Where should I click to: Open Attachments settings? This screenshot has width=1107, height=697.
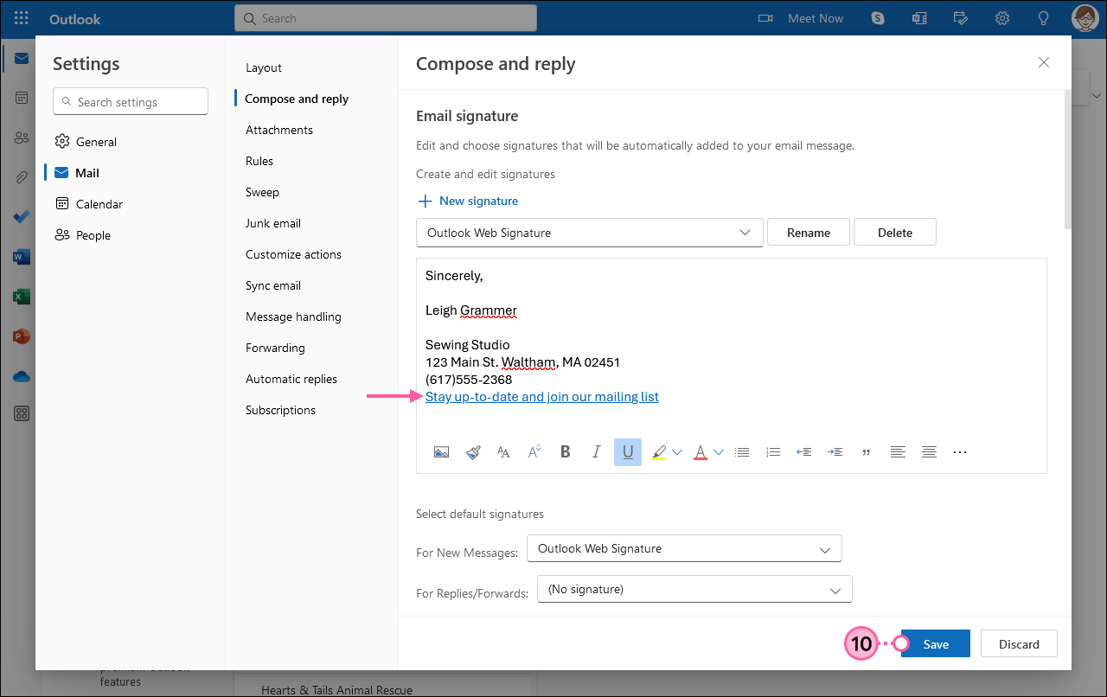(279, 130)
